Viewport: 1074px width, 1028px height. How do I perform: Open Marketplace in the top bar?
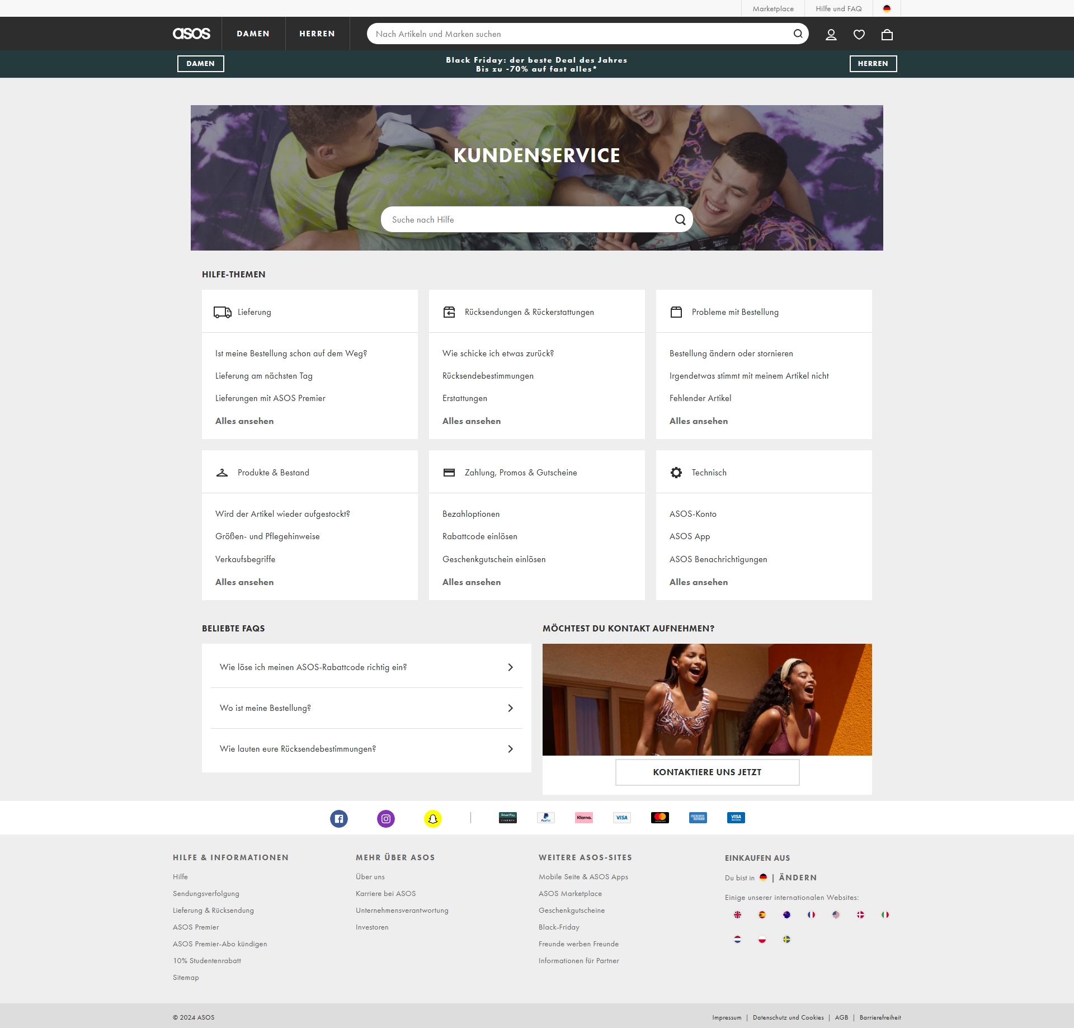click(773, 8)
